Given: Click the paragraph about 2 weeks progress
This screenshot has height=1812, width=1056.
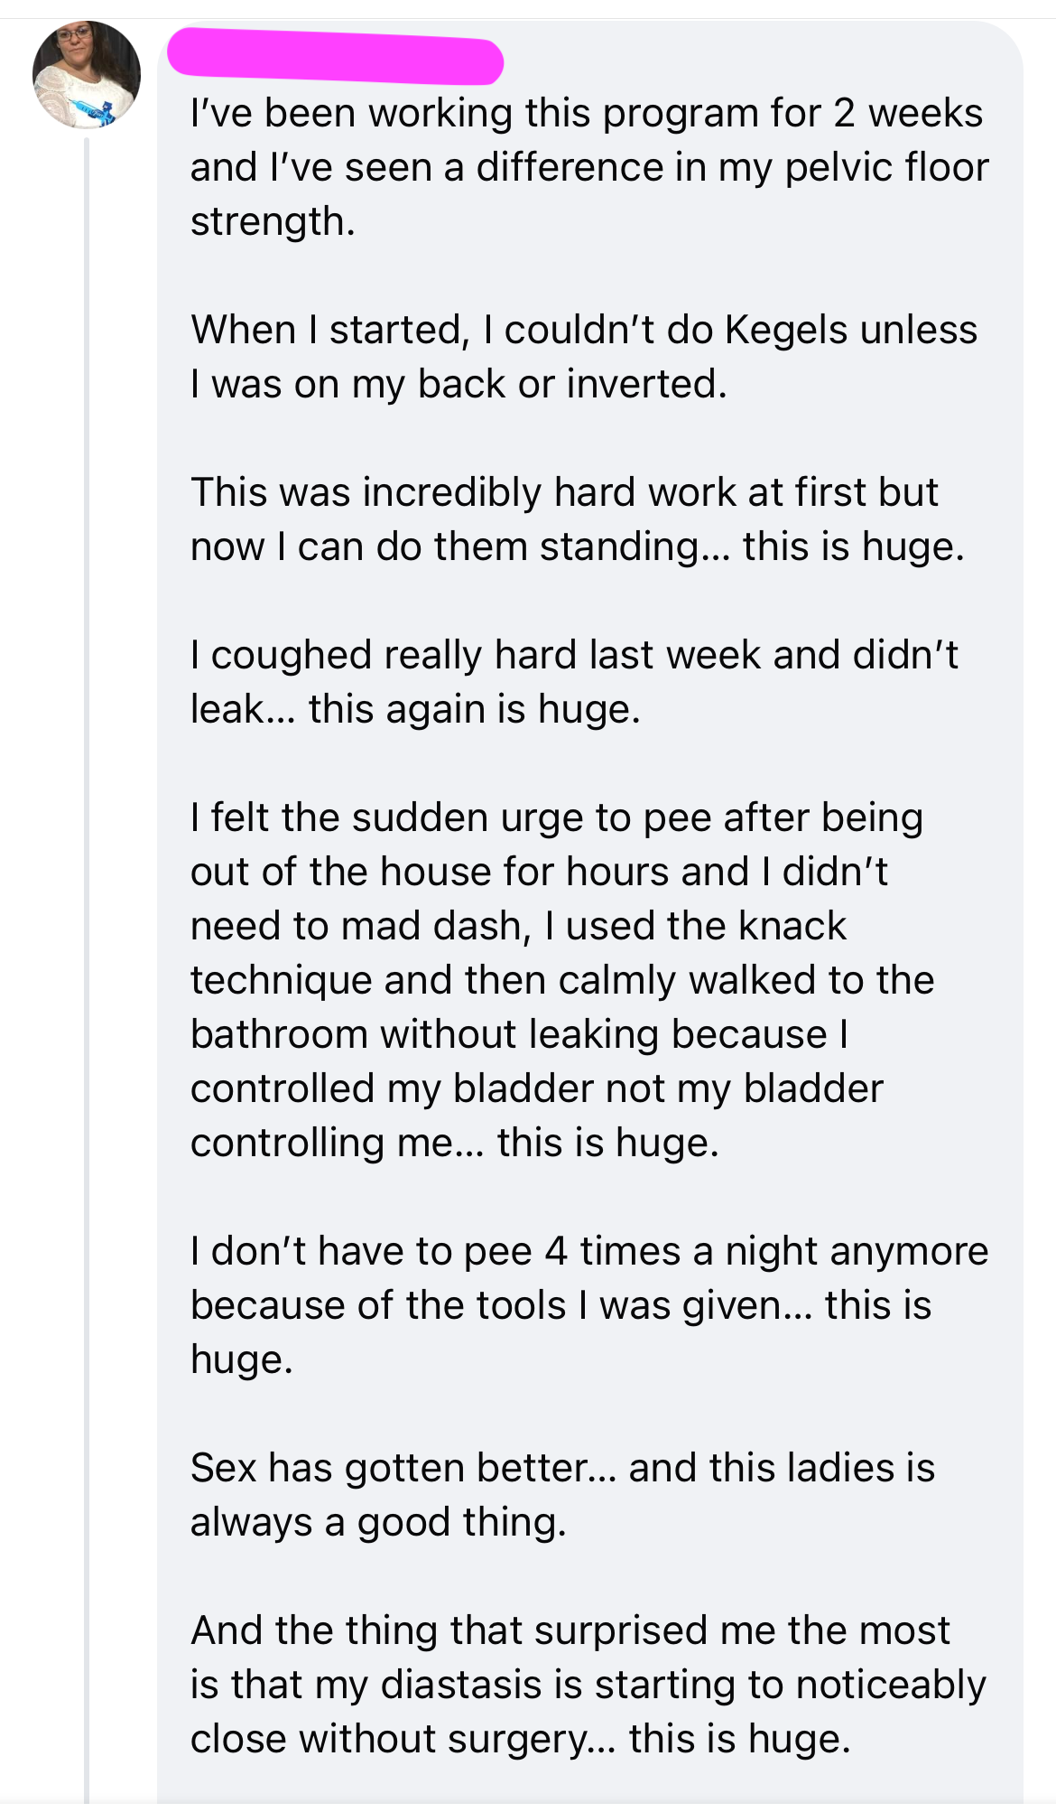Looking at the screenshot, I should (588, 167).
